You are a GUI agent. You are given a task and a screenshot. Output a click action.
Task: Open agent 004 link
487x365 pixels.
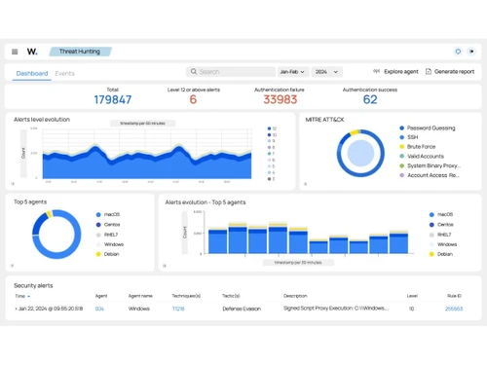(99, 309)
